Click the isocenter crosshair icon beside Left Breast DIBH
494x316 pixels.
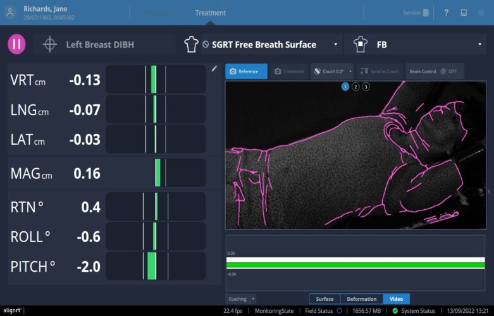click(49, 45)
